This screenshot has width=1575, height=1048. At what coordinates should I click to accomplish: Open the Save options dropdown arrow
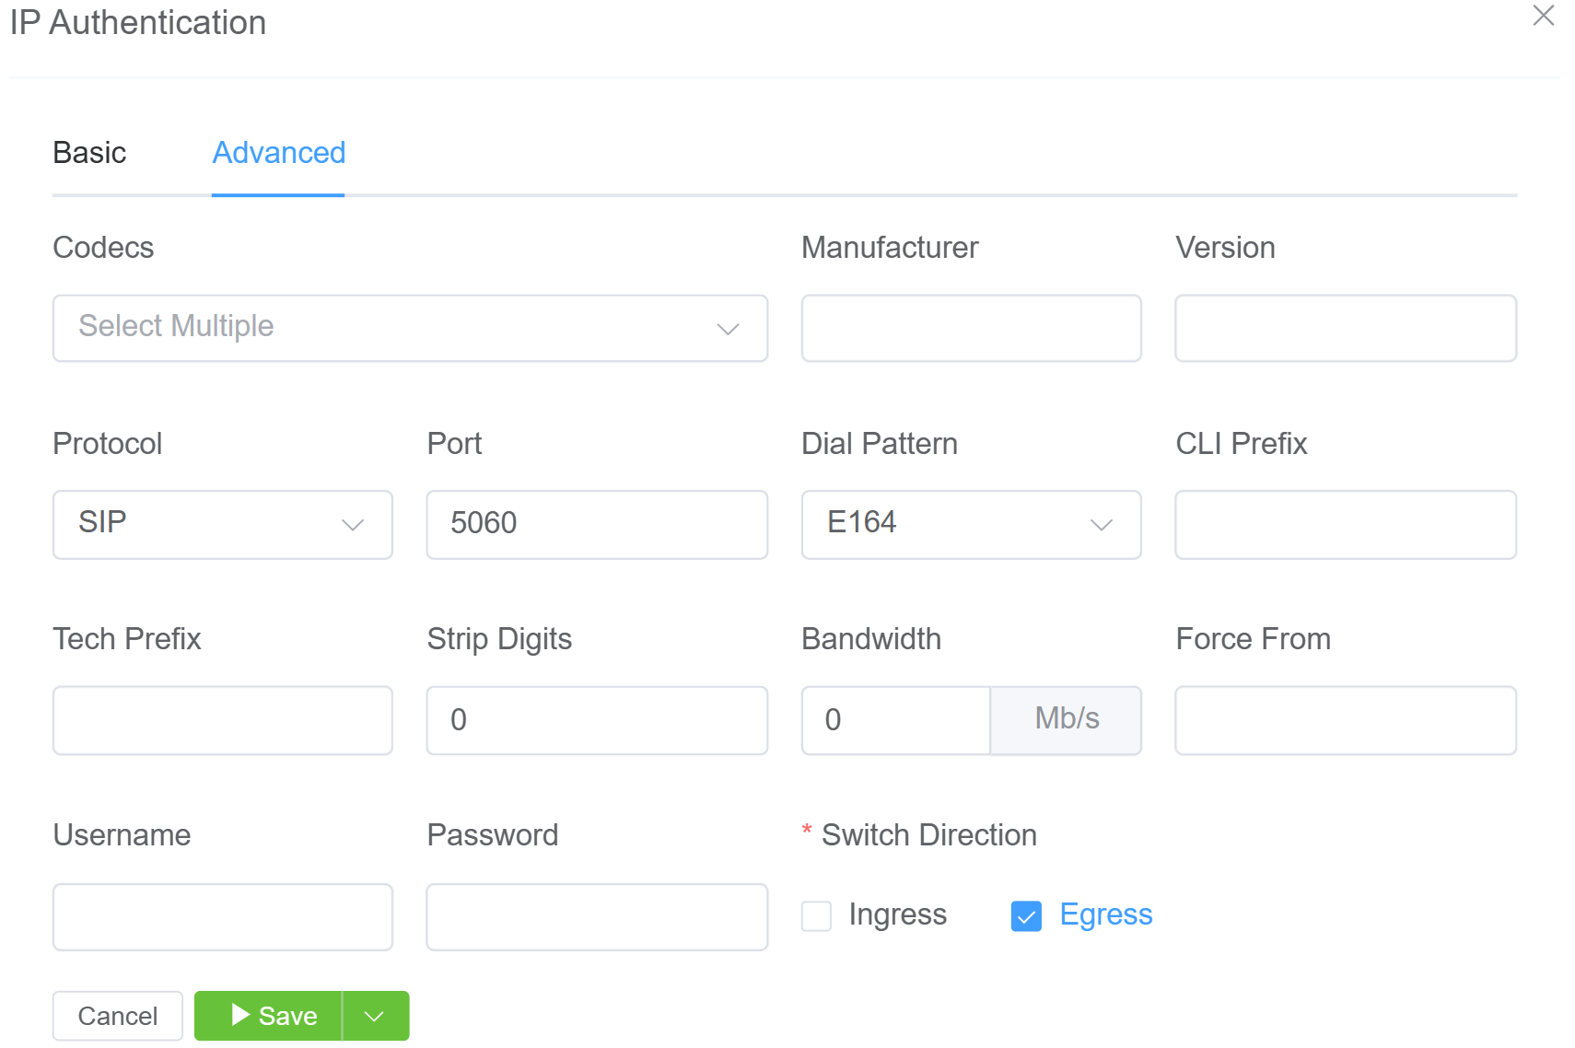[x=375, y=1016]
